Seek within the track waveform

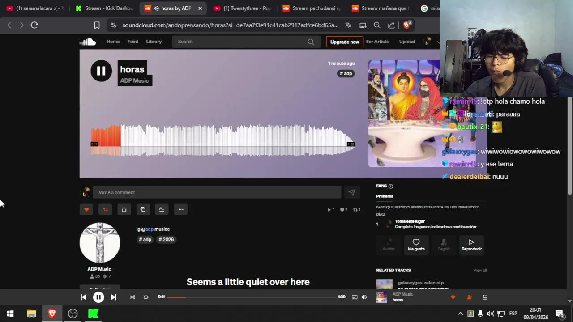[223, 140]
